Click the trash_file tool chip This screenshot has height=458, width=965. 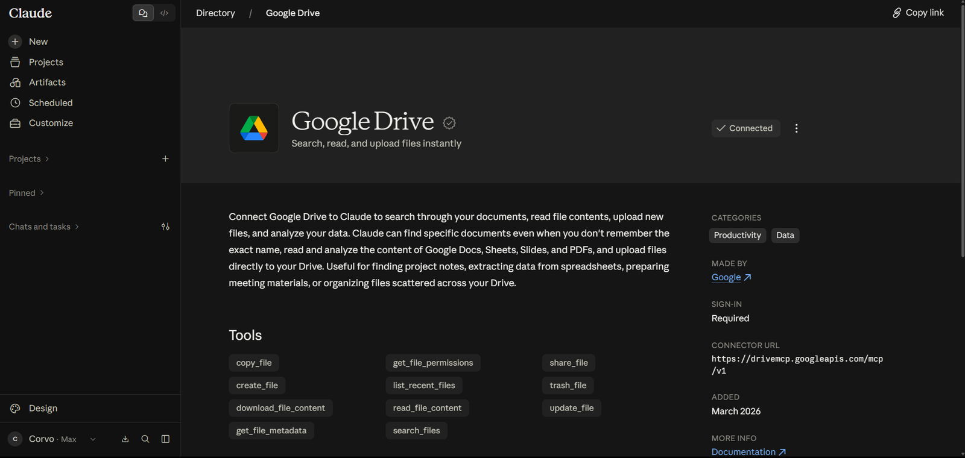pyautogui.click(x=568, y=386)
